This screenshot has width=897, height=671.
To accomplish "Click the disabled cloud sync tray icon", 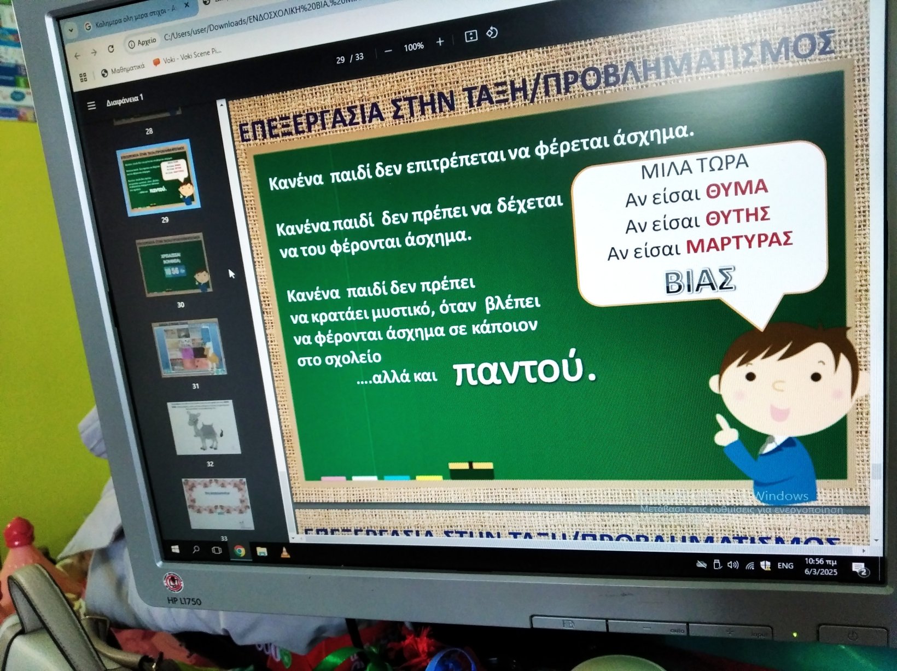I will (x=701, y=564).
